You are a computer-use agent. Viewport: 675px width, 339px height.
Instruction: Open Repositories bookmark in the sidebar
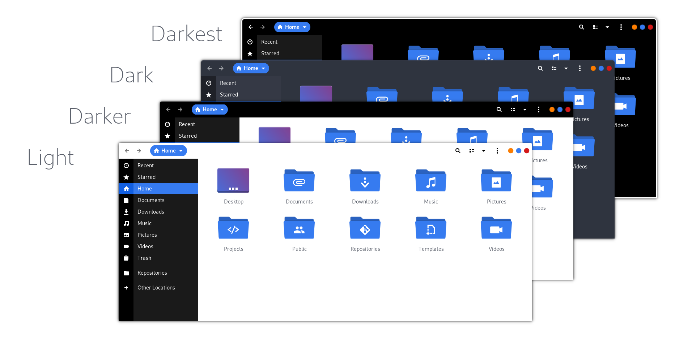158,273
